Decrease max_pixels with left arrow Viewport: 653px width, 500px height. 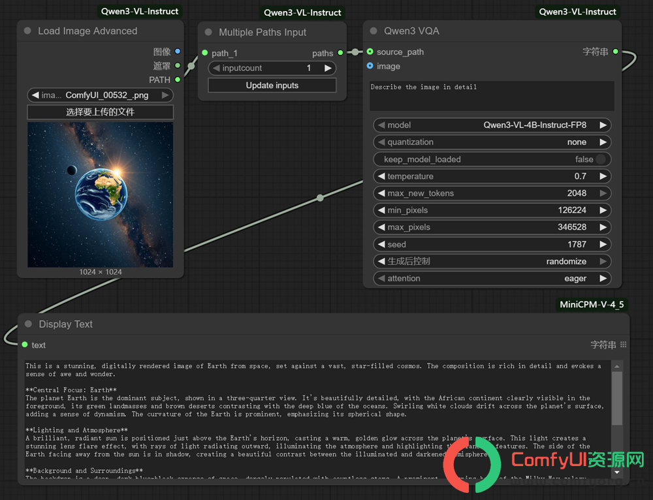381,227
